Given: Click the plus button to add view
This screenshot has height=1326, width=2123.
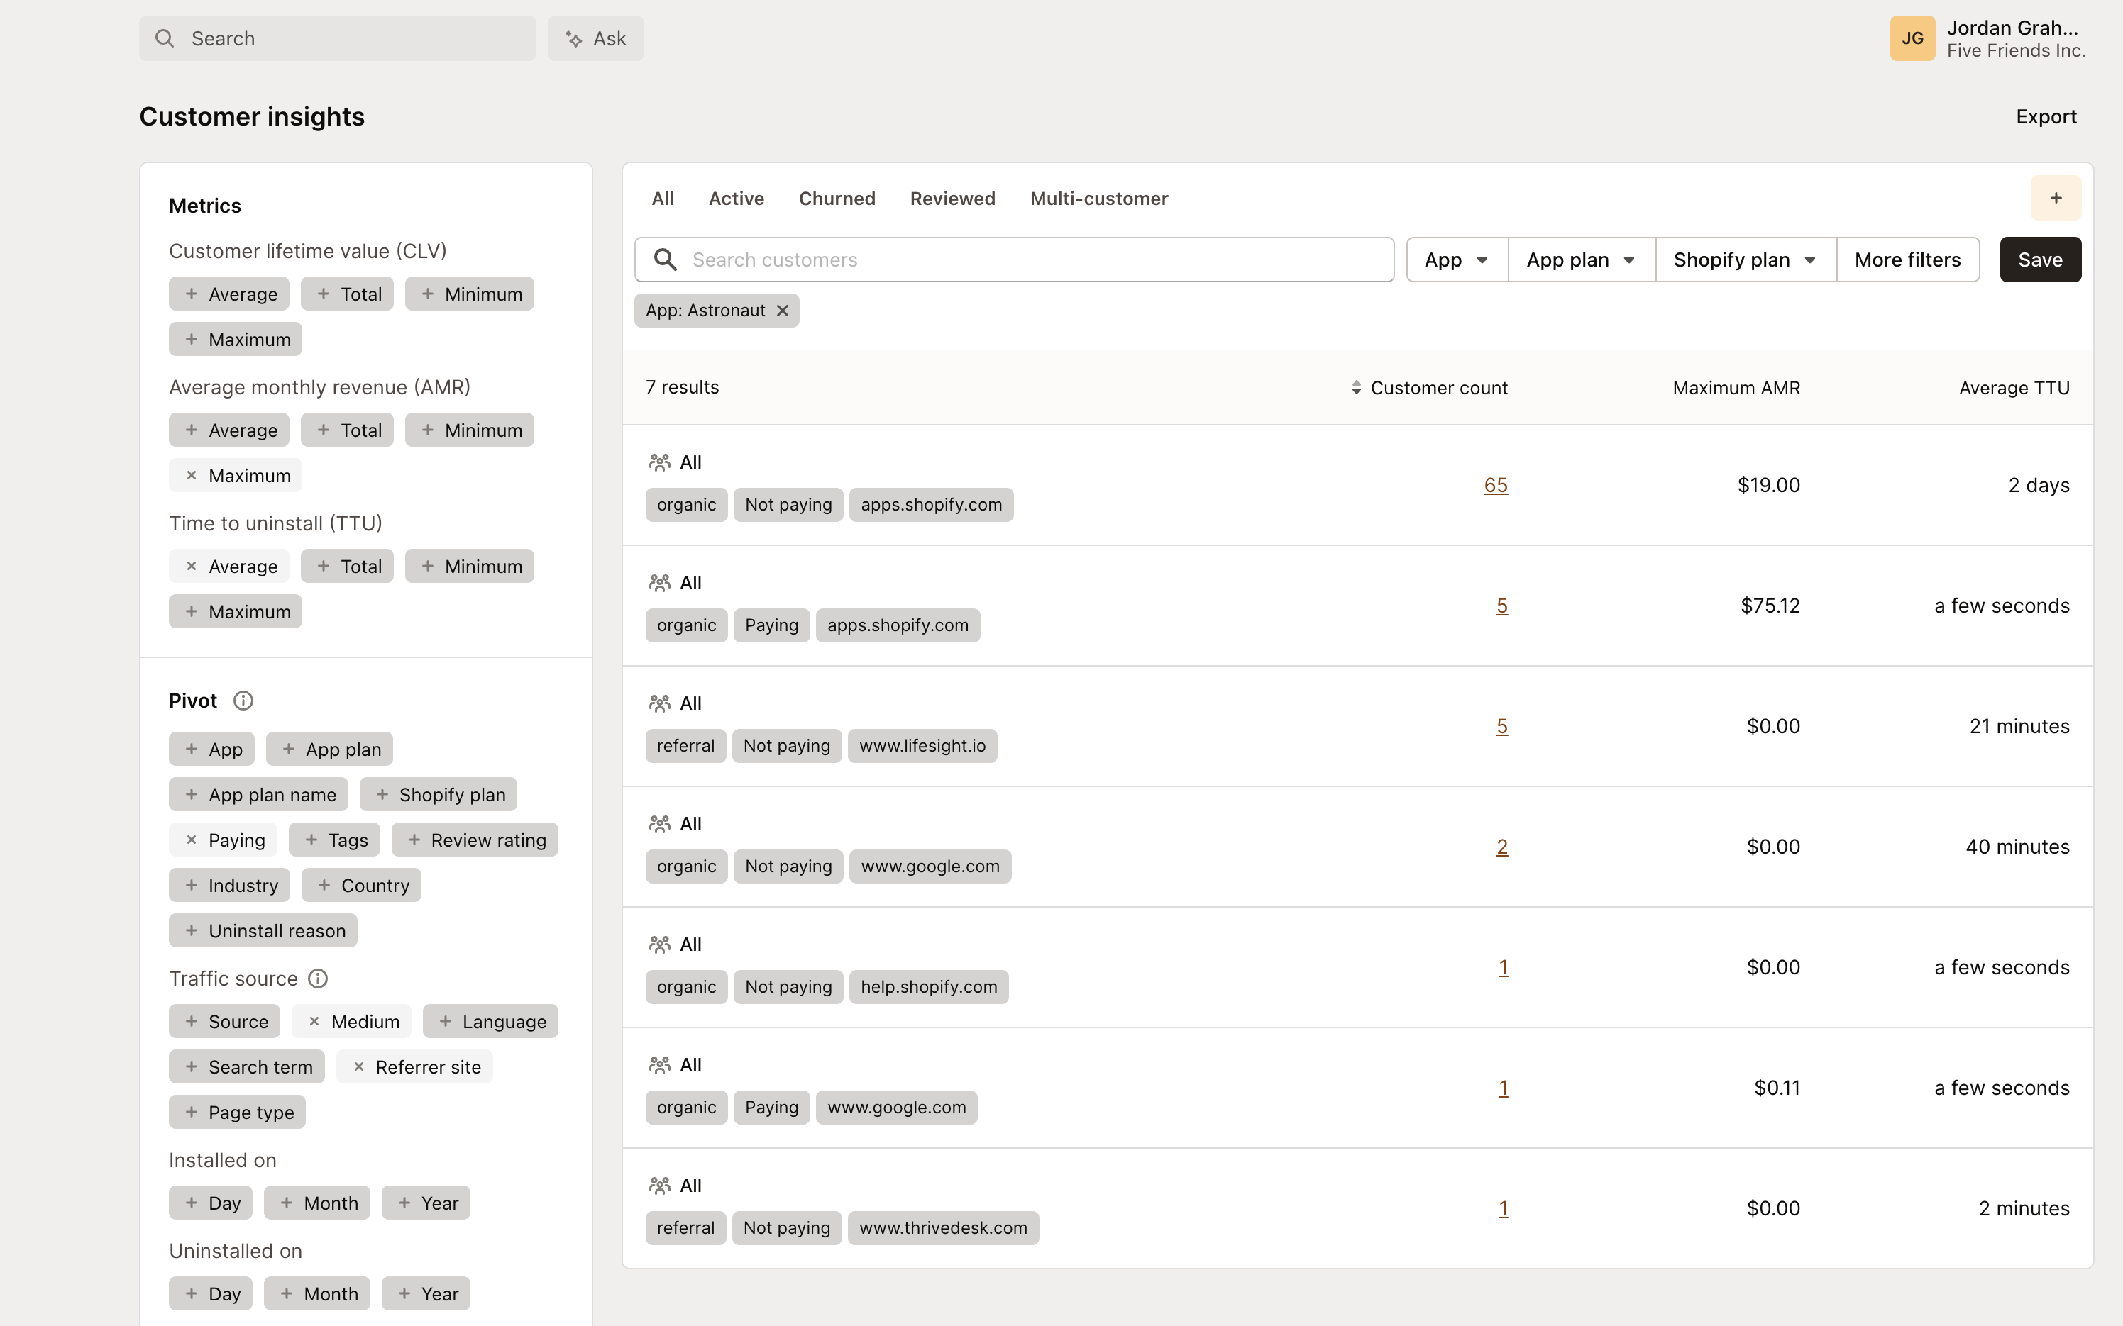Looking at the screenshot, I should point(2056,199).
